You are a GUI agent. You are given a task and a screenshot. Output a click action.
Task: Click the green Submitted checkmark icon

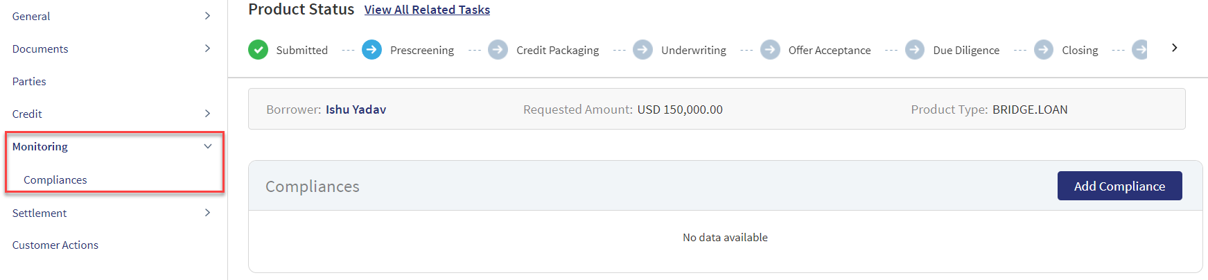258,50
